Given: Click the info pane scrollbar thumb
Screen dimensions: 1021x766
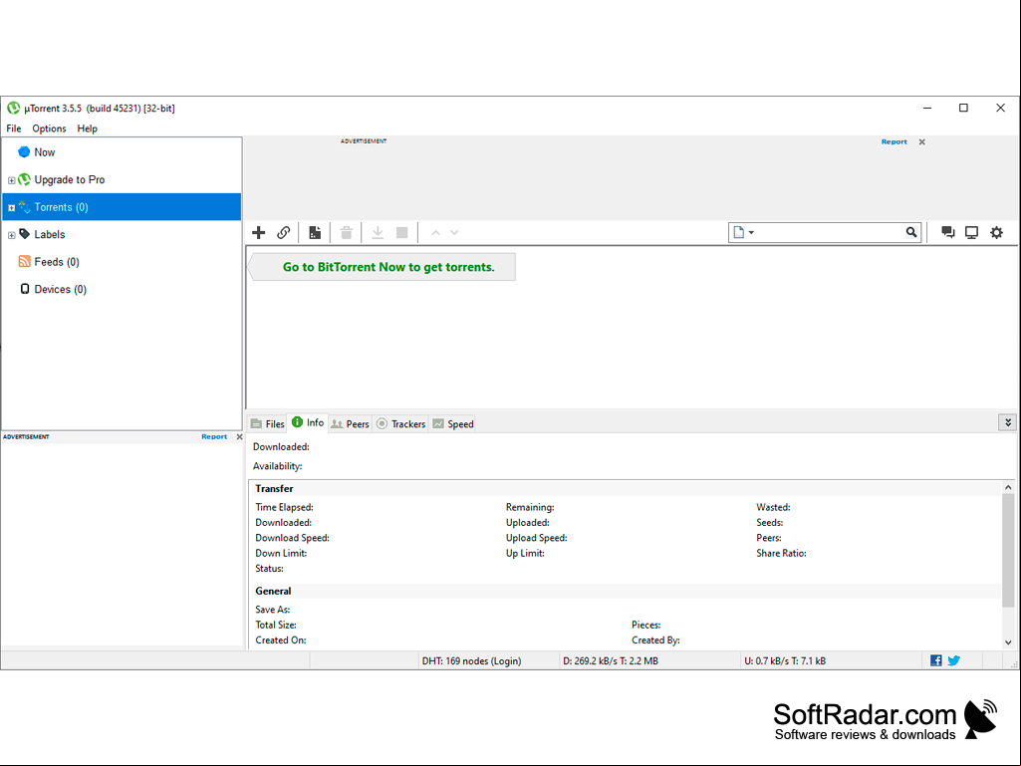Looking at the screenshot, I should (x=1008, y=551).
